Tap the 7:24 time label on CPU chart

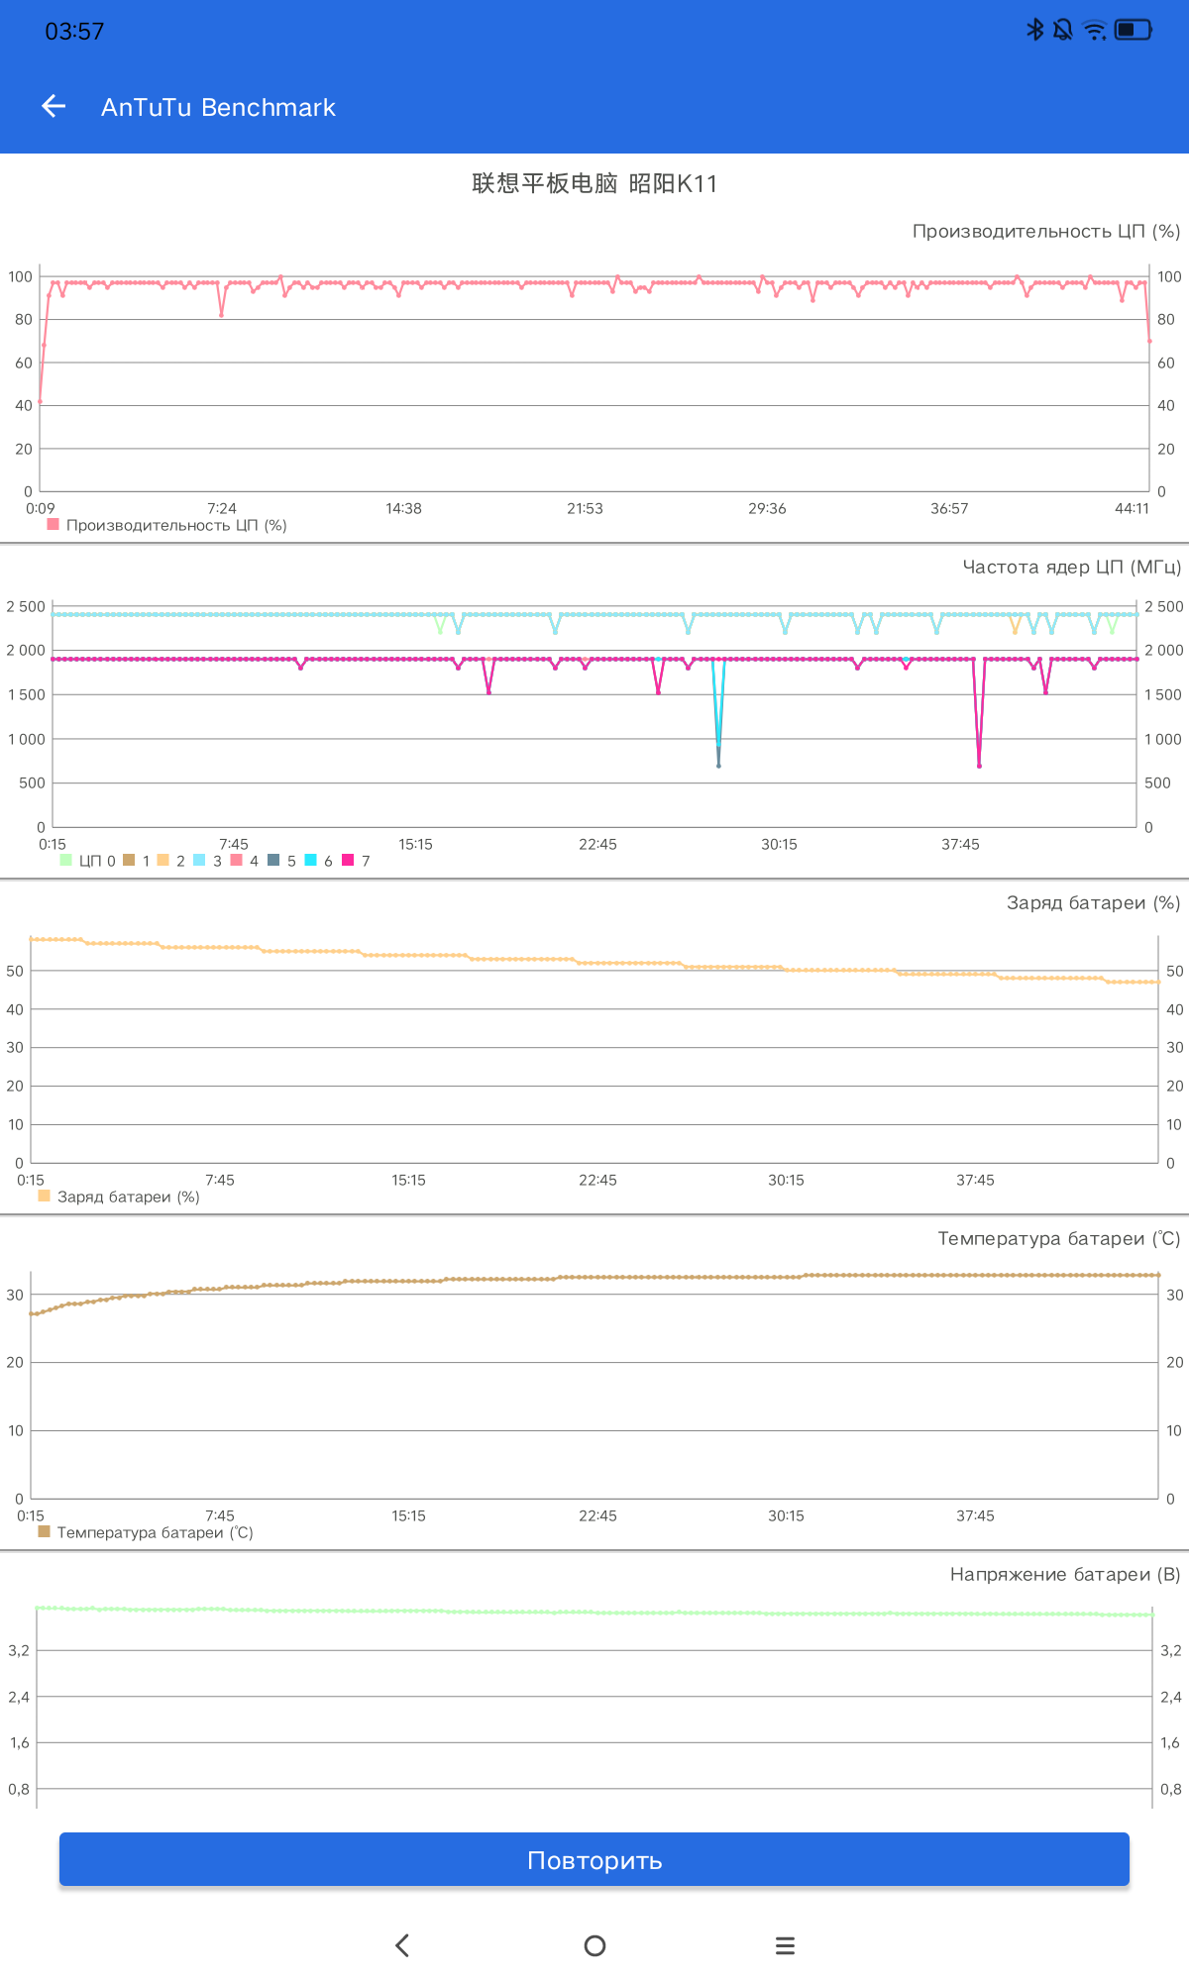[x=222, y=508]
